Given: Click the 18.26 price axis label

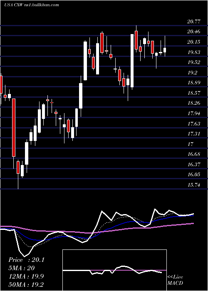Looking at the screenshot, I should point(194,104).
